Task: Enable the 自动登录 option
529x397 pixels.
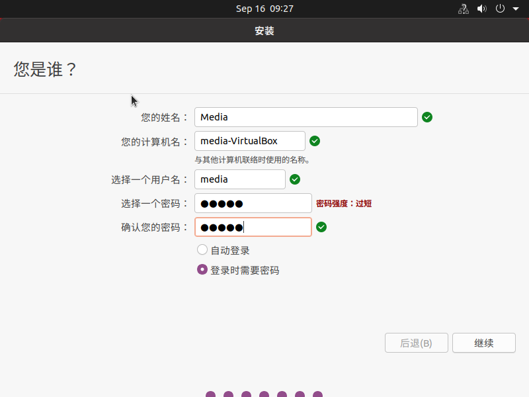Action: pos(202,249)
